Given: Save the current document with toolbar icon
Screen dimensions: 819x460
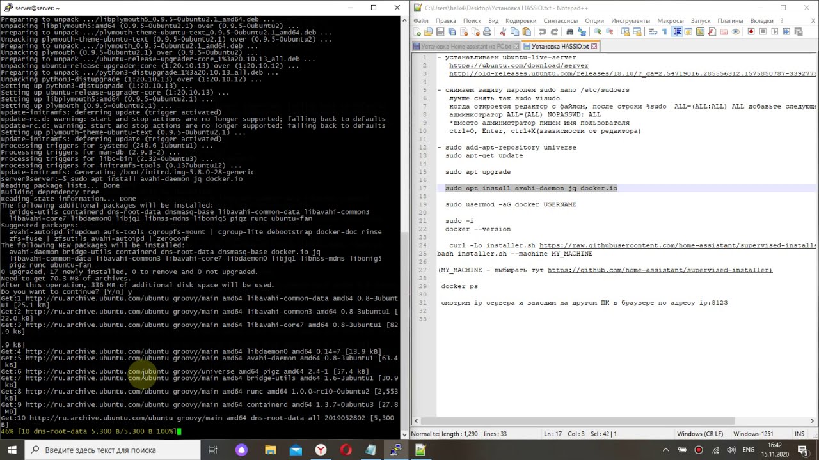Looking at the screenshot, I should click(x=440, y=32).
